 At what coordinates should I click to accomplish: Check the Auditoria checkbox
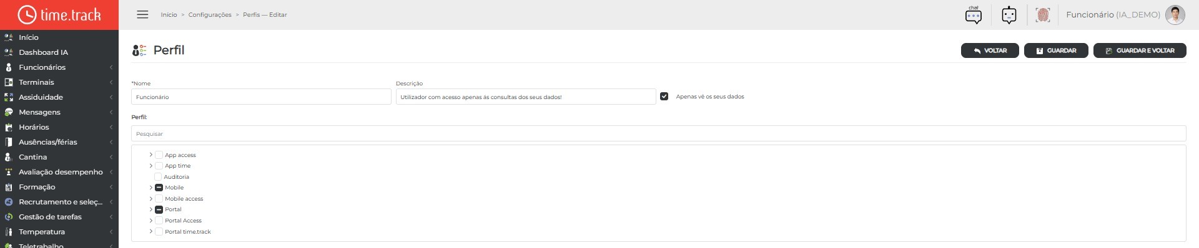158,177
